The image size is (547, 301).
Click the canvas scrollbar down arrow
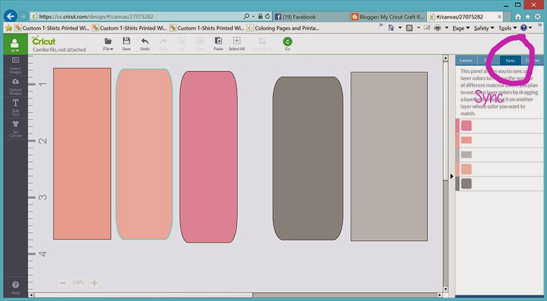446,289
